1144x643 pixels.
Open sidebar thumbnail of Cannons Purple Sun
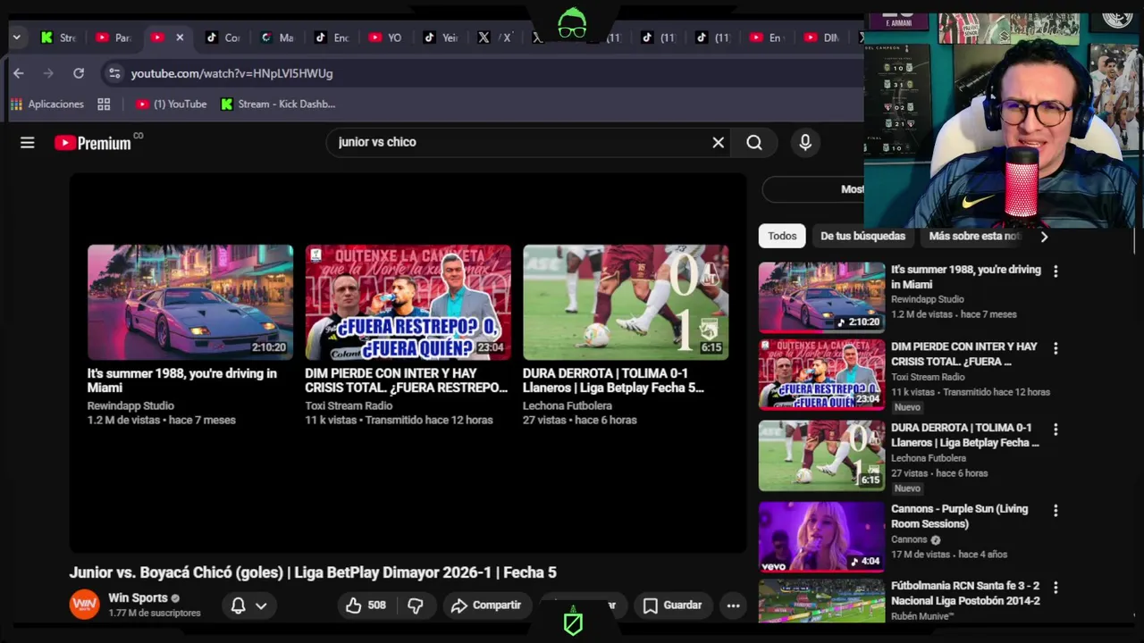point(821,537)
